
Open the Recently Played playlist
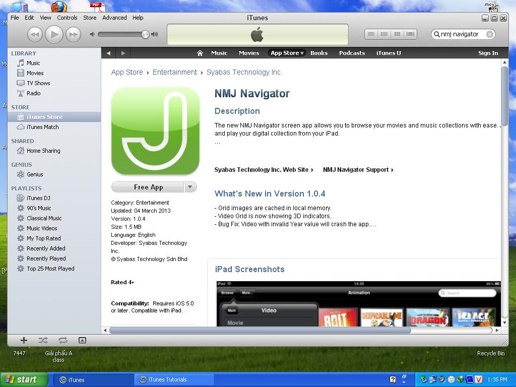tap(46, 259)
